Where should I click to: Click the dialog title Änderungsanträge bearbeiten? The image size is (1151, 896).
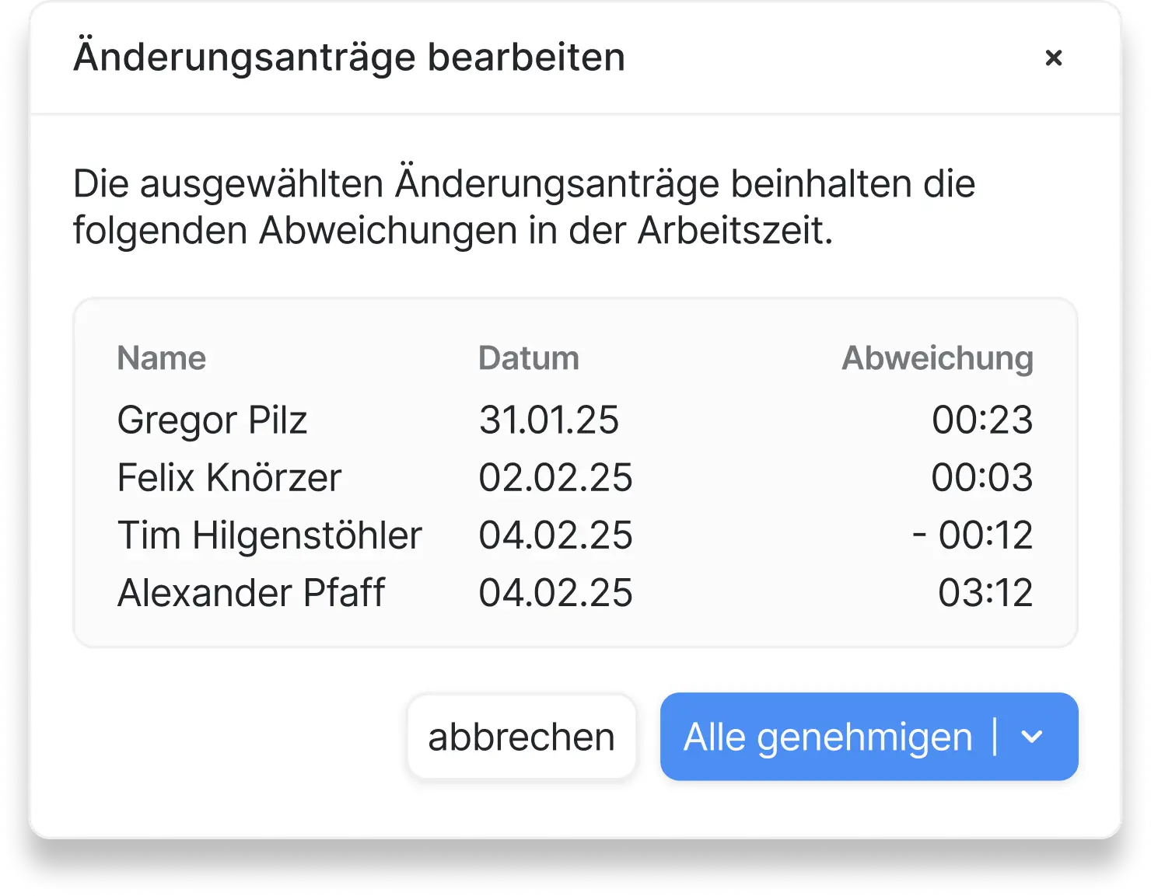point(348,56)
